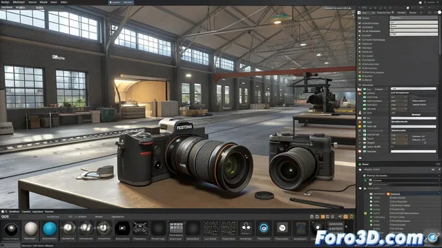Open the third menu in the top menu bar
Viewport: 442px width, 248px height.
[32, 2]
